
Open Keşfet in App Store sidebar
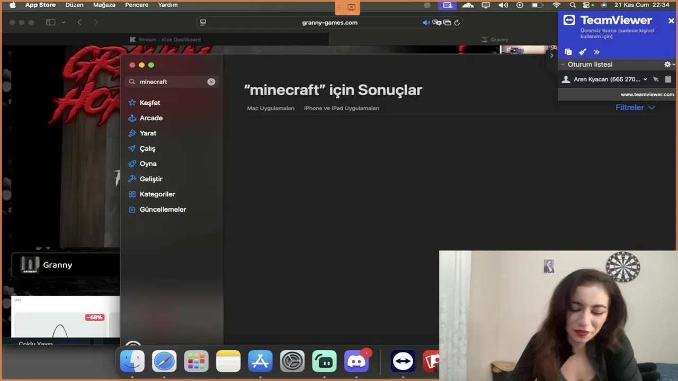(144, 103)
